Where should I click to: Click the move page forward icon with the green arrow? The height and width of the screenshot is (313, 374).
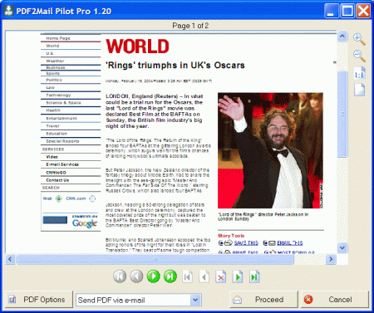(x=238, y=276)
